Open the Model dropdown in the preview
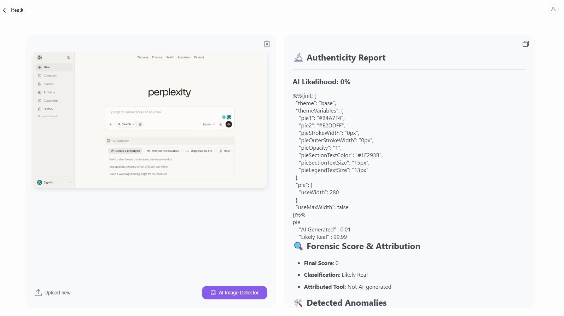Screen dimensions: 564x316 point(209,124)
